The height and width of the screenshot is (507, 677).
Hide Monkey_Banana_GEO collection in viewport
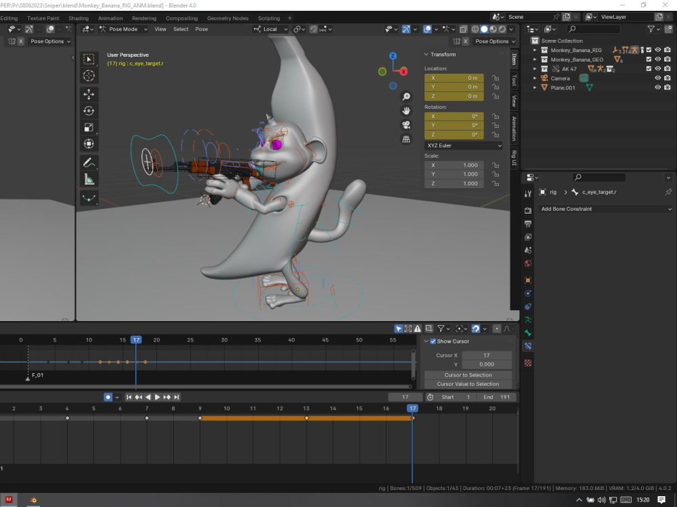point(657,59)
